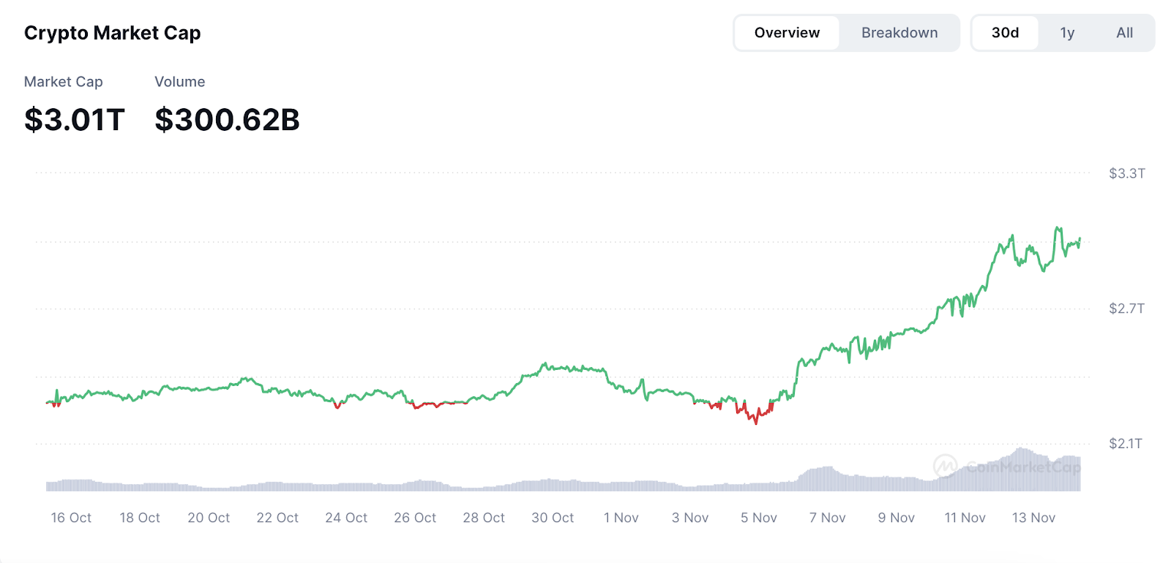Click the 13 Nov date marker
This screenshot has height=563, width=1171.
1033,518
